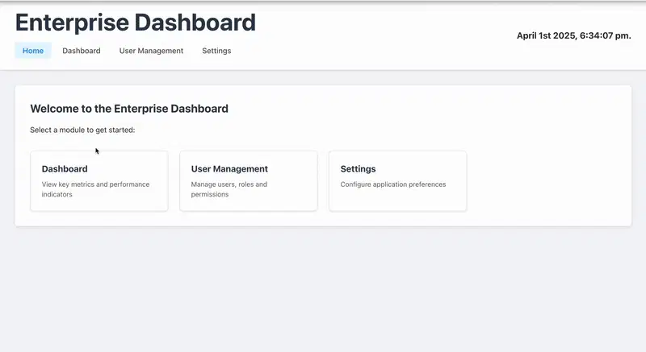Select the Home navigation tab

tap(33, 51)
